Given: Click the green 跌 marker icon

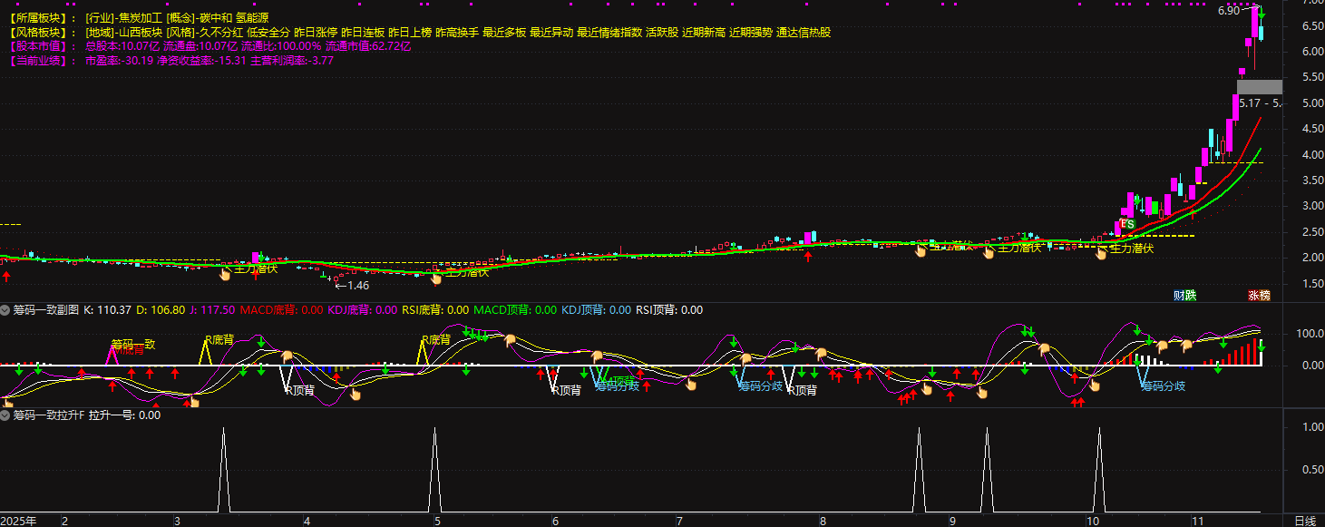Looking at the screenshot, I should 1191,295.
